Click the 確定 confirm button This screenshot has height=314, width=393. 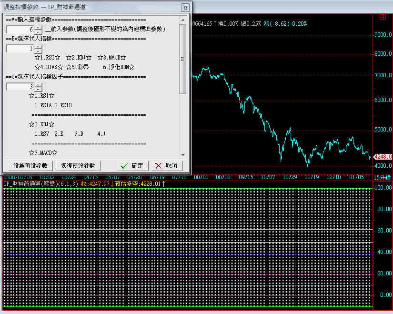coord(133,166)
